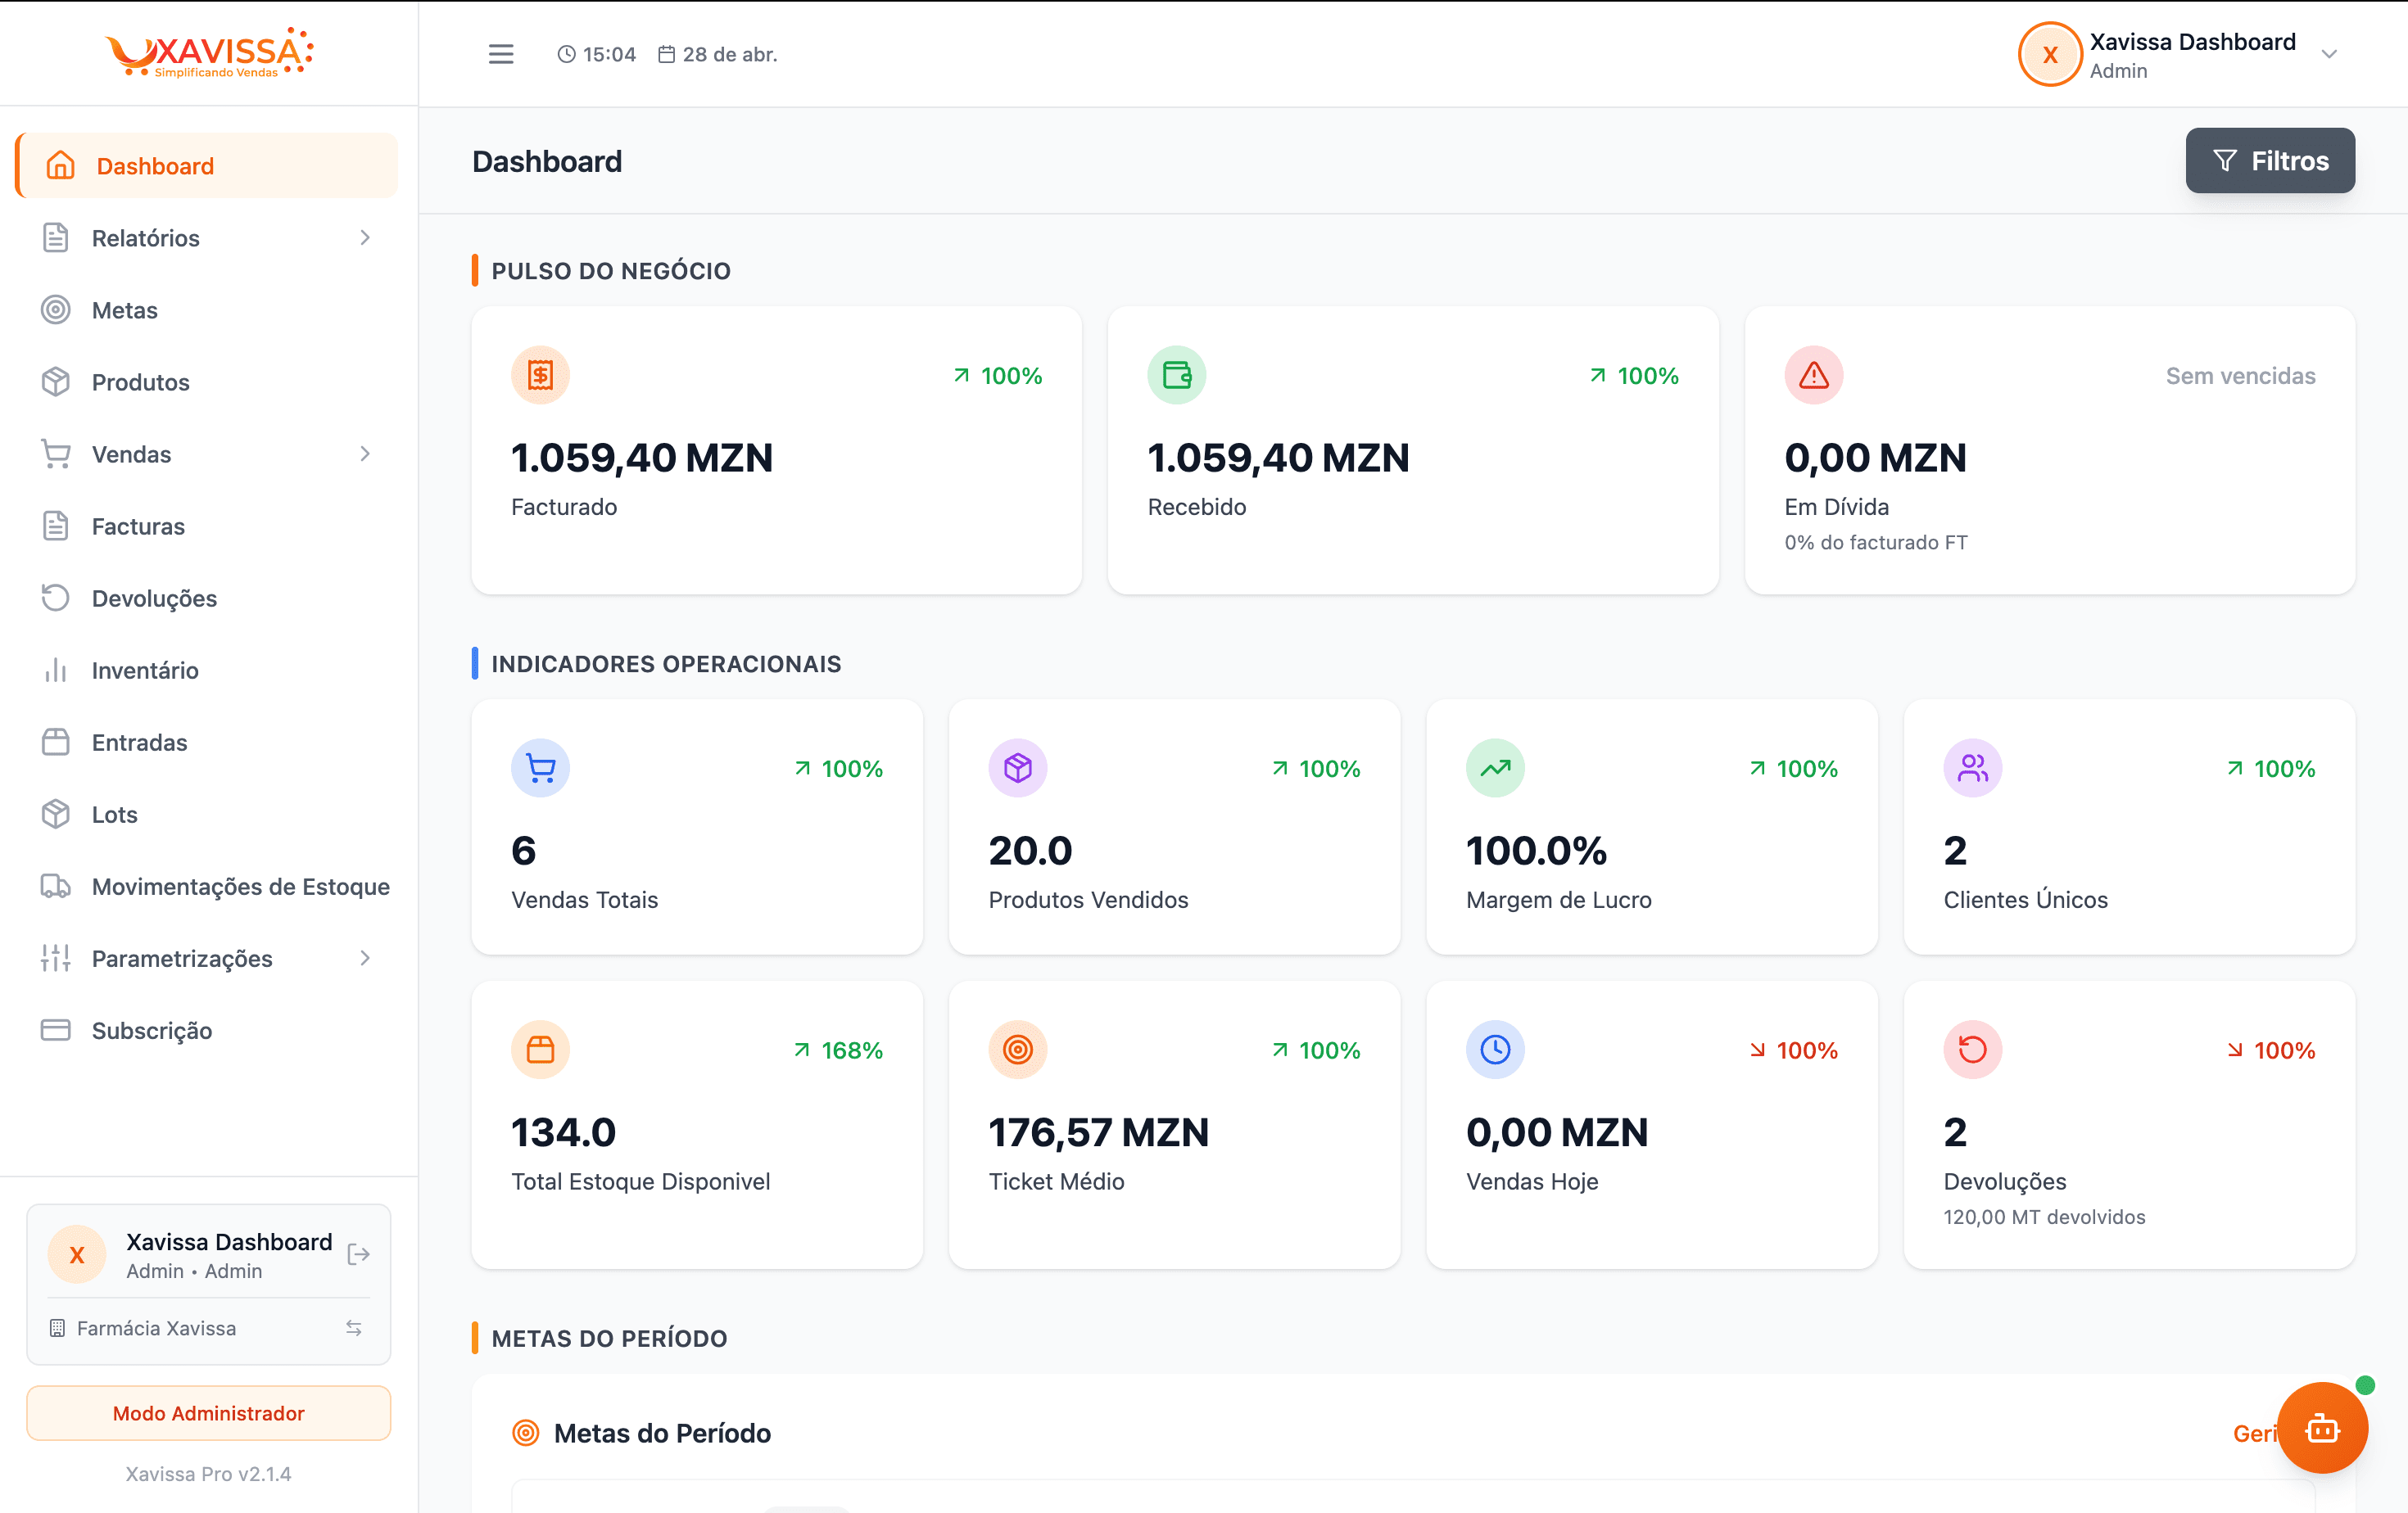Image resolution: width=2408 pixels, height=1513 pixels.
Task: Click the Facturado 1.059,40 MZN value
Action: pos(642,458)
